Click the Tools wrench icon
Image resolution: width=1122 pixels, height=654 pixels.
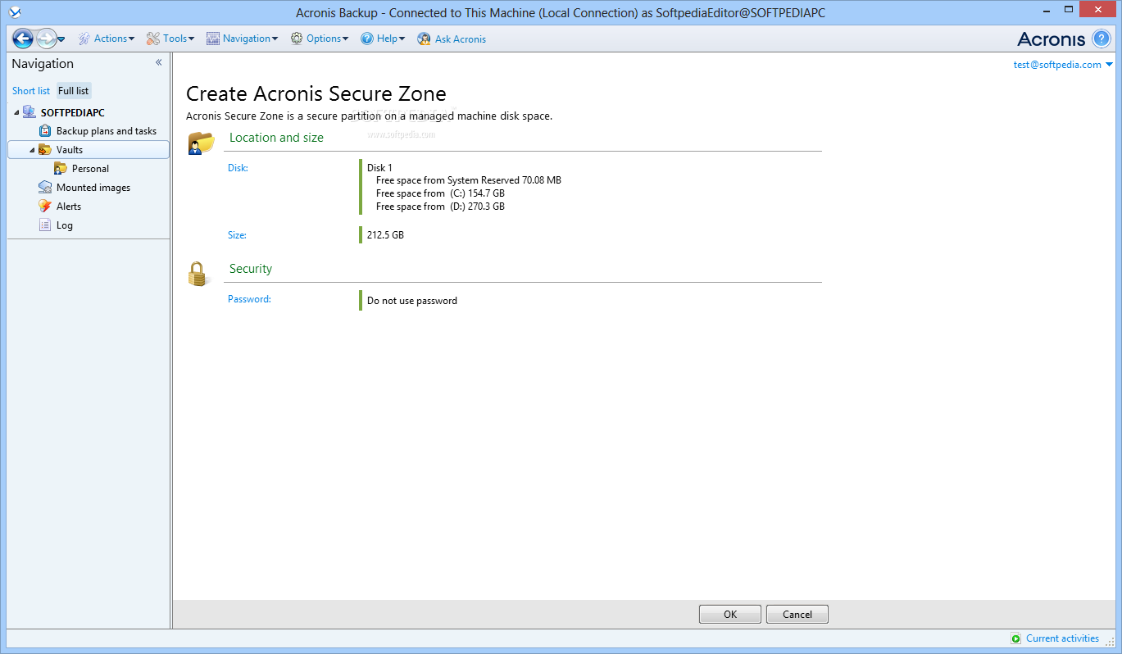(153, 39)
